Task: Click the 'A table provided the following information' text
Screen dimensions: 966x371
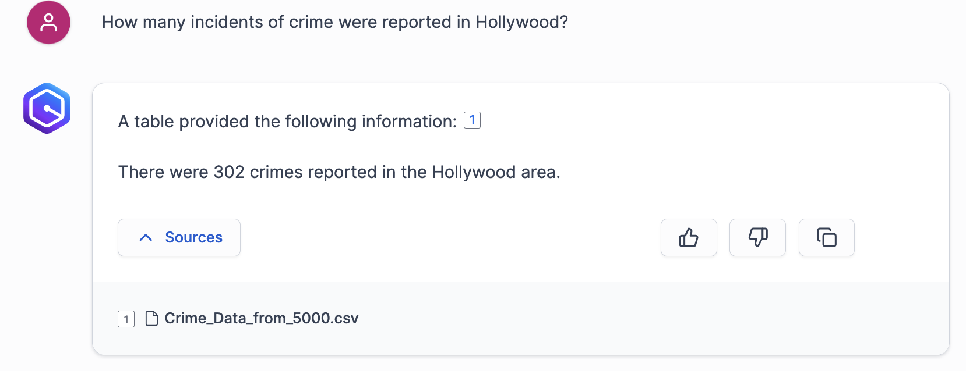Action: coord(287,122)
